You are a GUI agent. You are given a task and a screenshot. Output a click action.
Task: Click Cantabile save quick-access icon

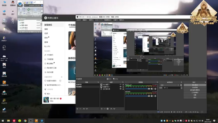(x=27, y=2)
